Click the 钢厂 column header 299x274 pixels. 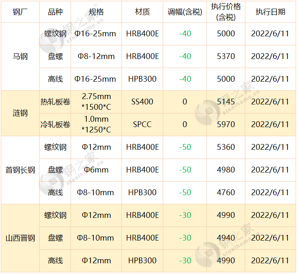pyautogui.click(x=20, y=12)
